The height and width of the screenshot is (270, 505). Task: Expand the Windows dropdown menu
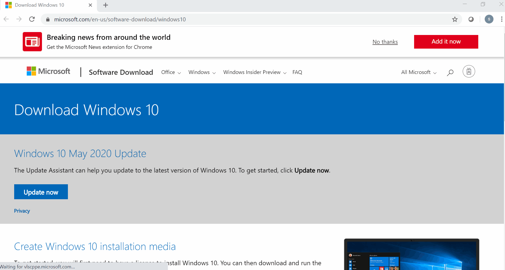pos(202,72)
